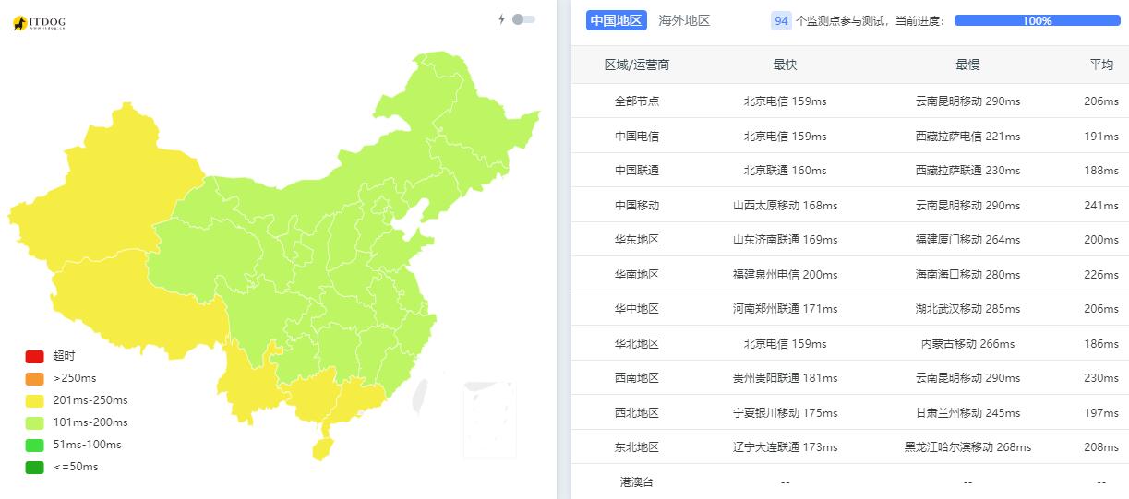
Task: Click the lightning bolt icon
Action: (x=502, y=19)
